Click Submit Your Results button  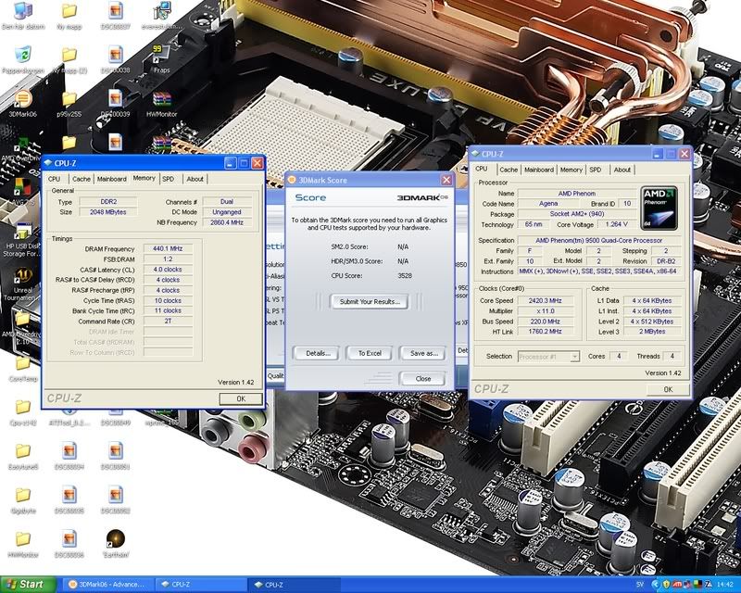pyautogui.click(x=370, y=301)
